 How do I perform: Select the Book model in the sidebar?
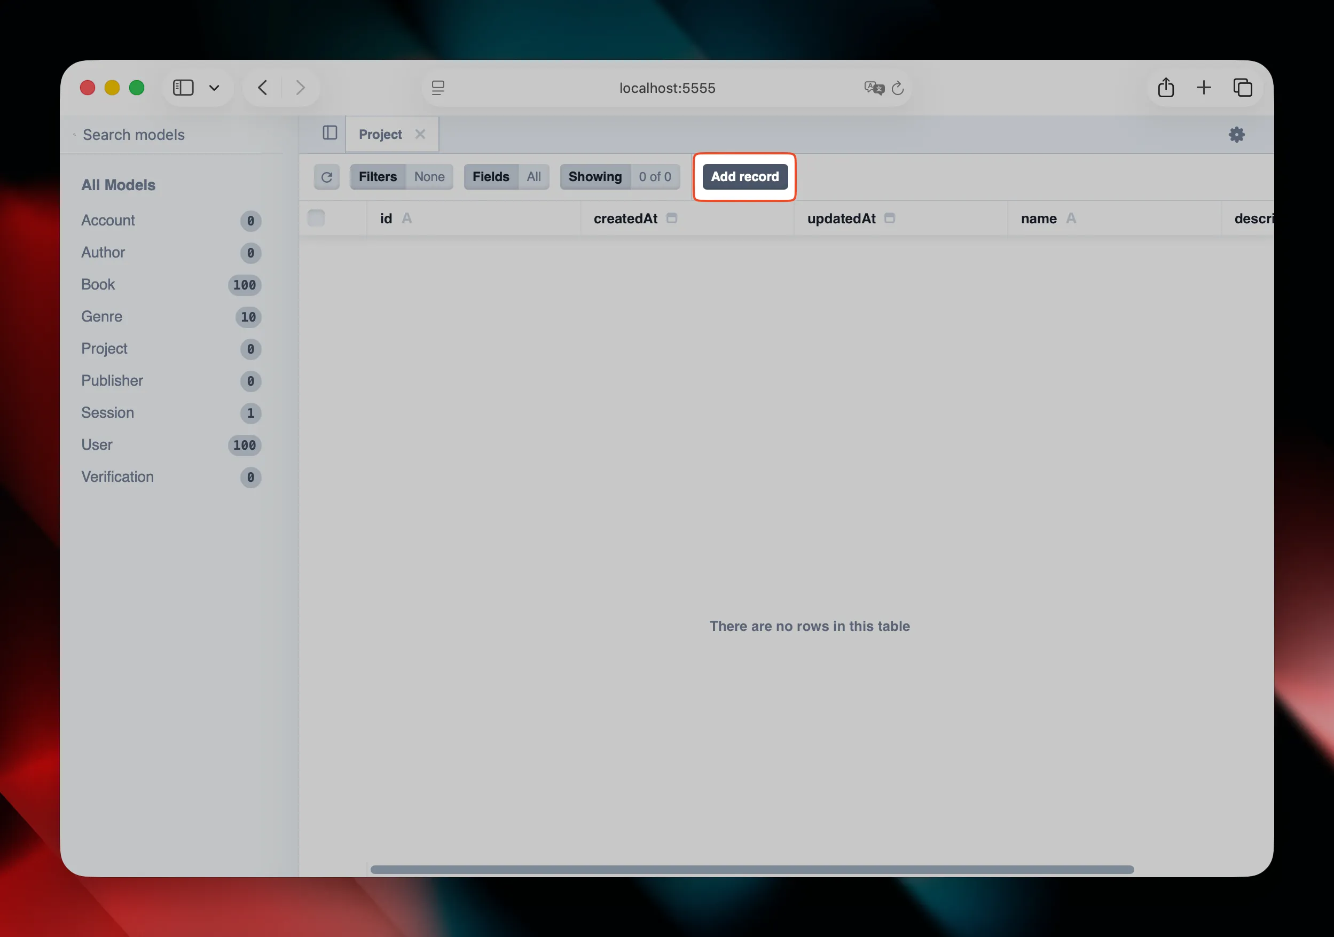[98, 284]
